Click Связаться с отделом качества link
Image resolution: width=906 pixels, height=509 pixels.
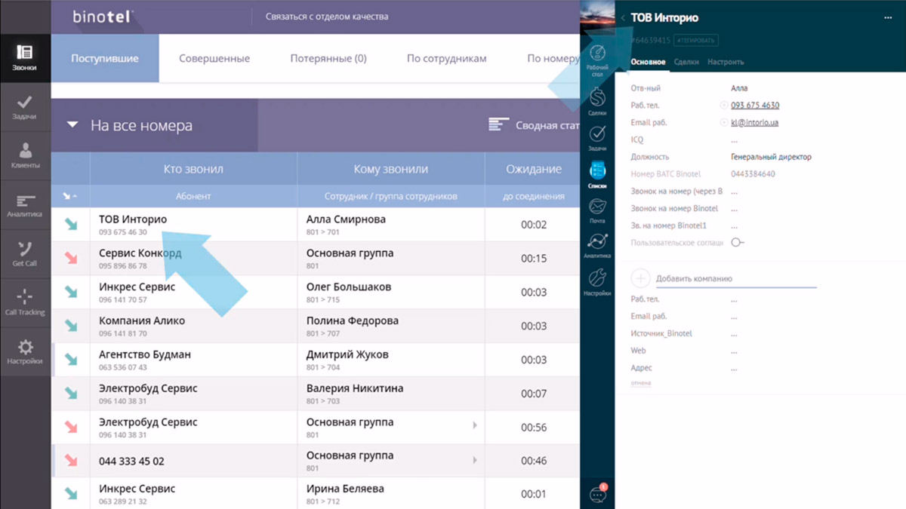[x=327, y=17]
